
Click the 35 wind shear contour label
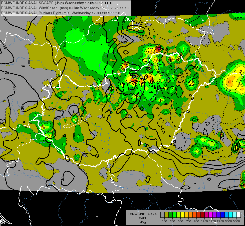click(15, 88)
